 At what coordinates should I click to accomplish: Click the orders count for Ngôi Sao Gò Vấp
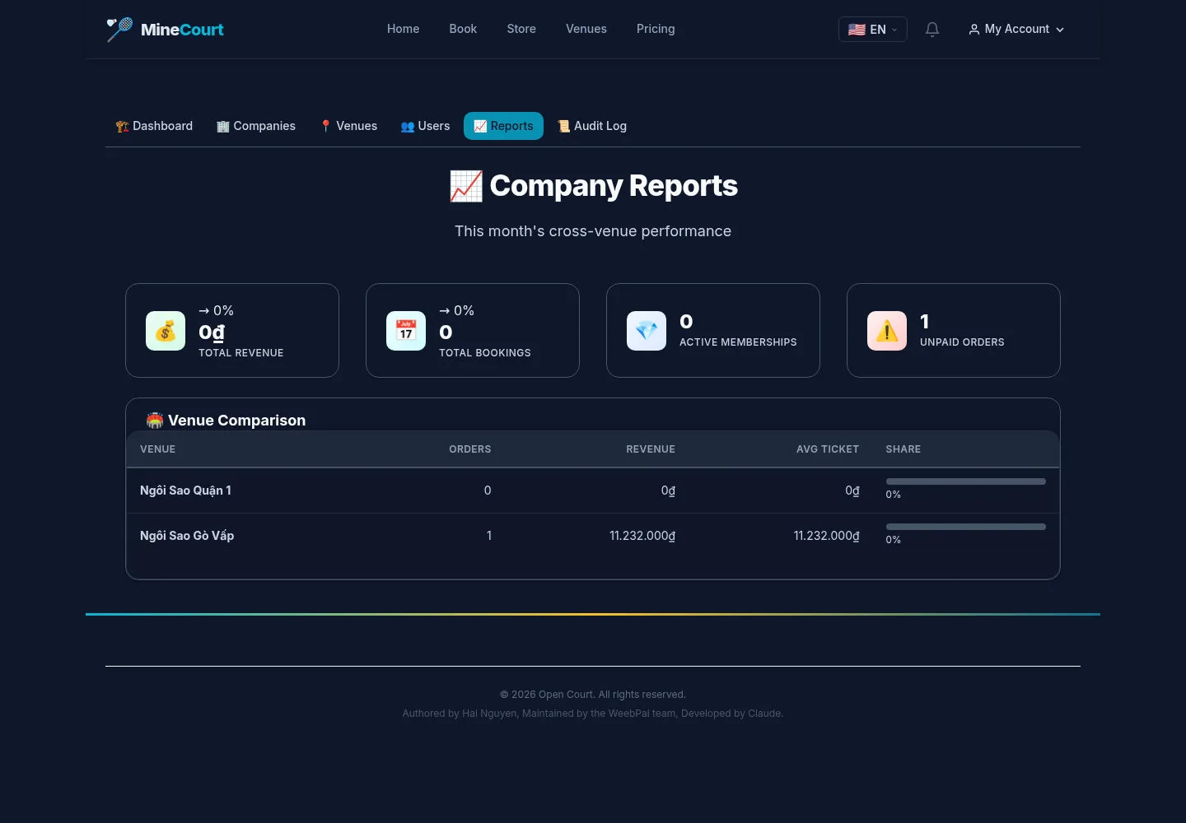(x=489, y=536)
